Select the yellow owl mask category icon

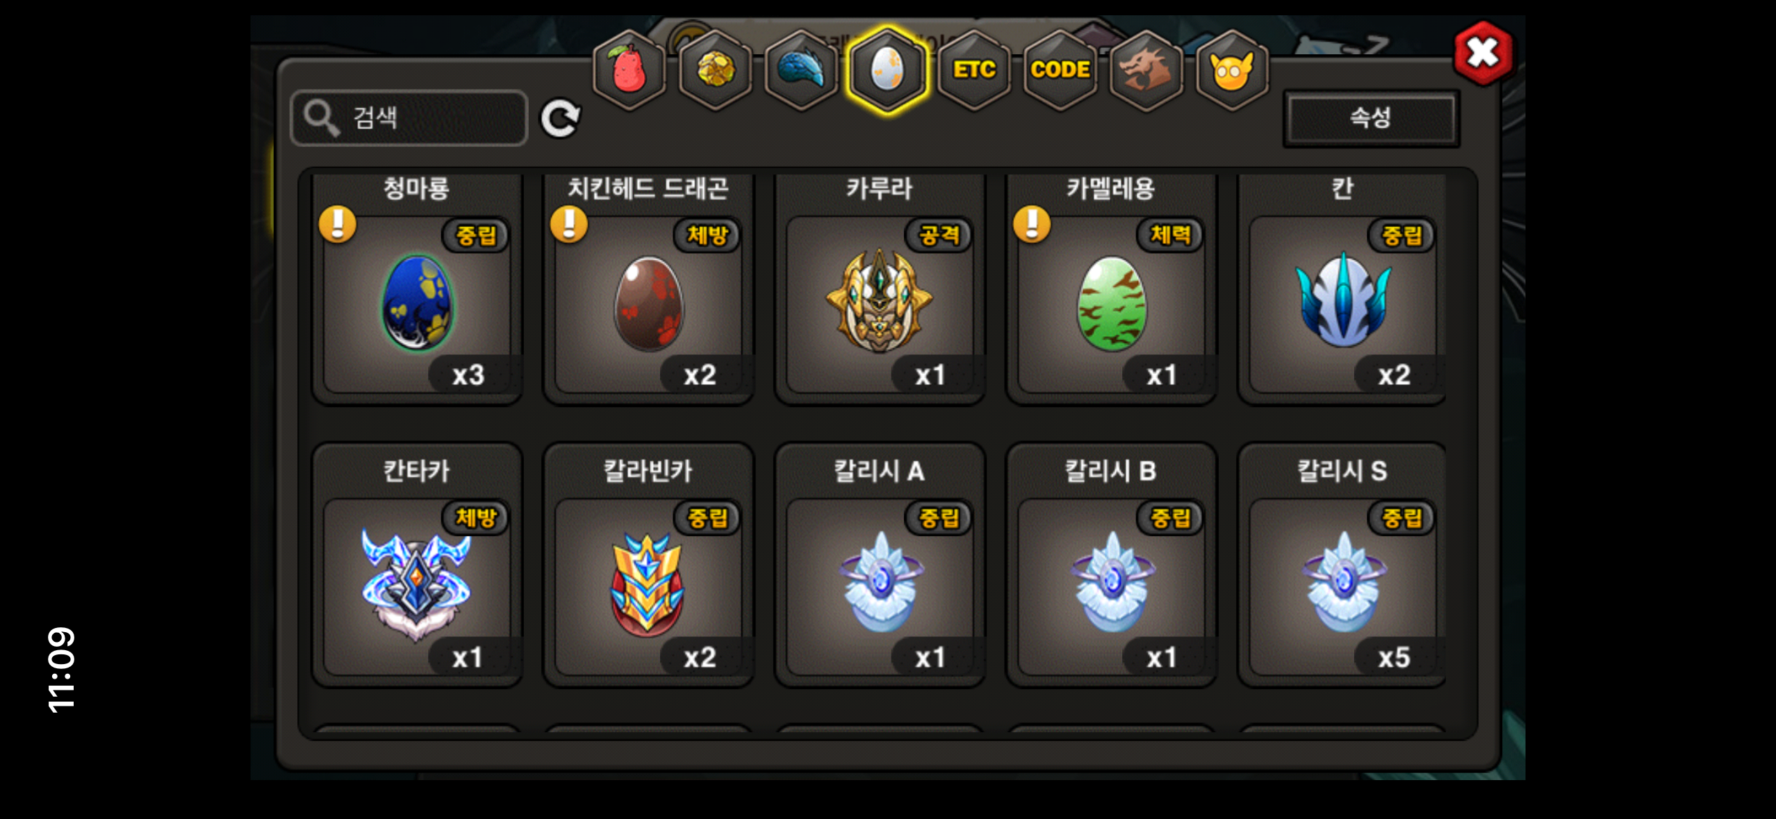coord(1232,69)
